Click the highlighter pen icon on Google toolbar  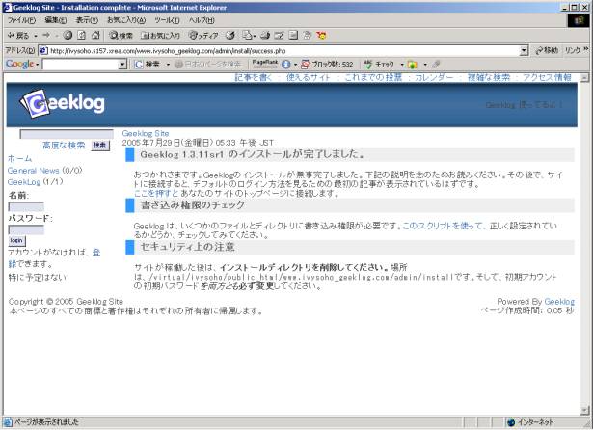[x=436, y=65]
